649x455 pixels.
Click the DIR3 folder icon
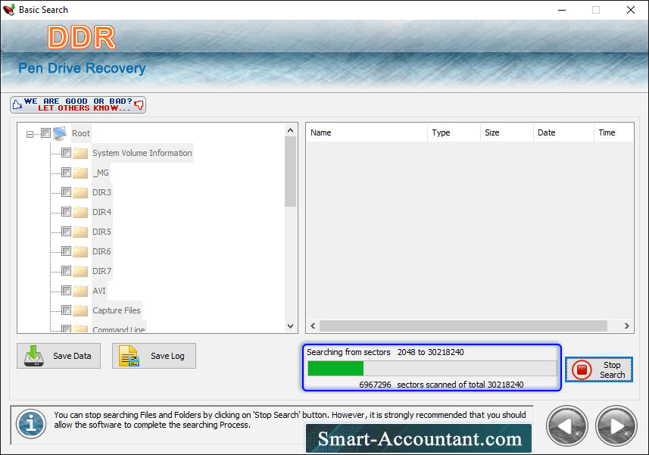(x=80, y=192)
